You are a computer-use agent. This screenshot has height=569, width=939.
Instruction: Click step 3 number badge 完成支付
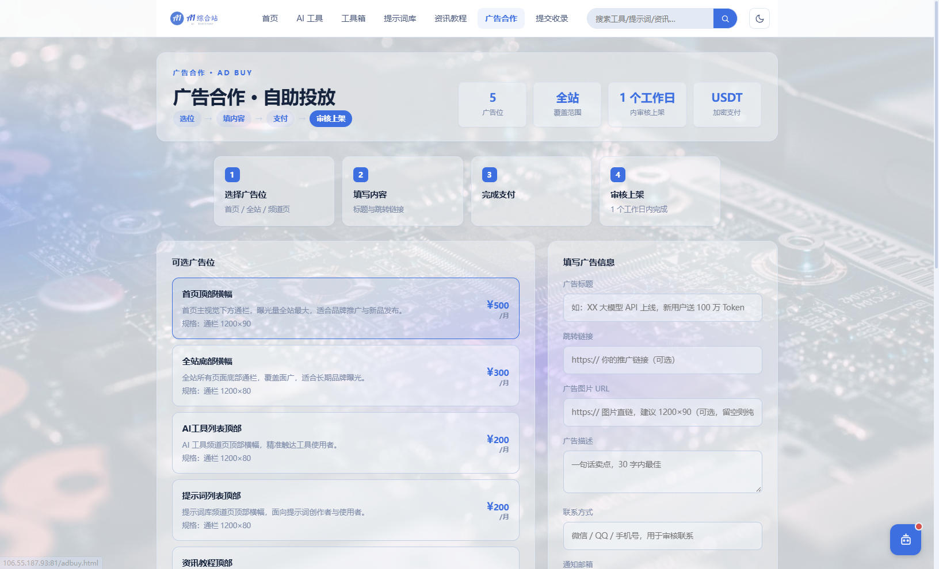pos(489,175)
